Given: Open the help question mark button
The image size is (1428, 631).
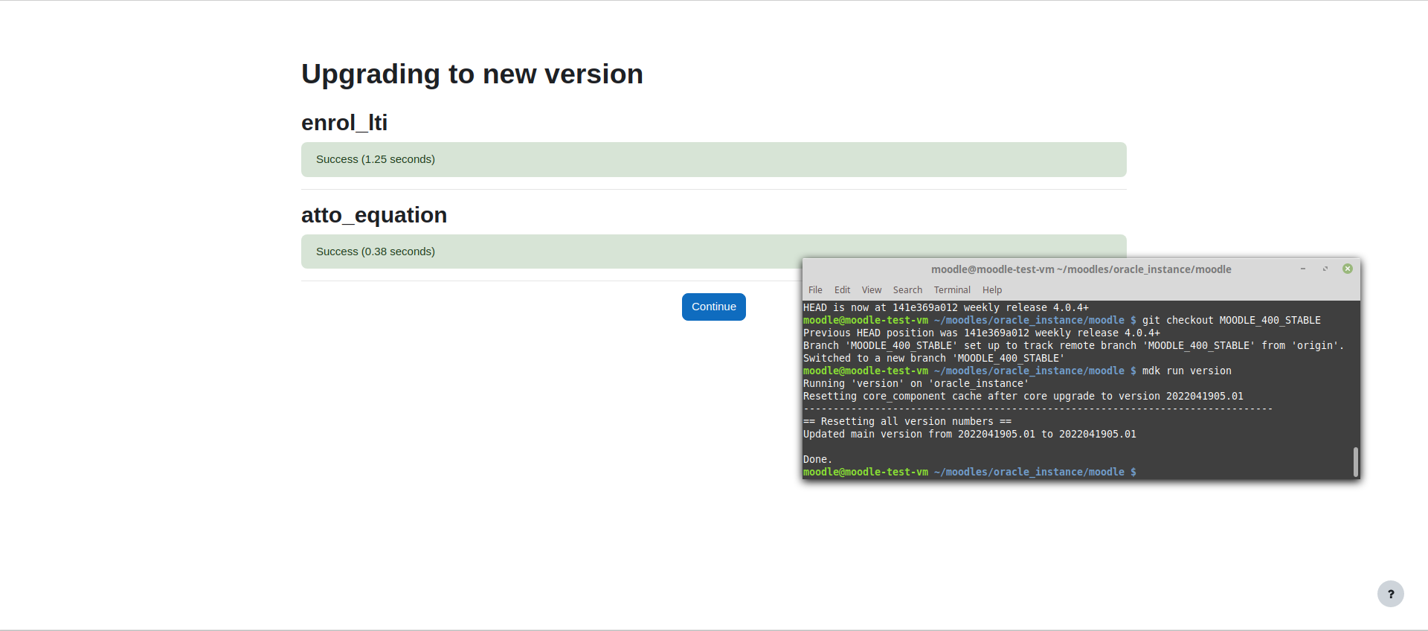Looking at the screenshot, I should pos(1390,594).
